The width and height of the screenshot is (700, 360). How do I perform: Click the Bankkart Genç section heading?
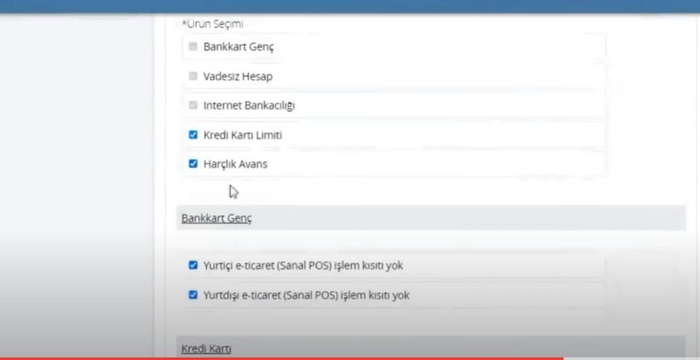coord(216,219)
